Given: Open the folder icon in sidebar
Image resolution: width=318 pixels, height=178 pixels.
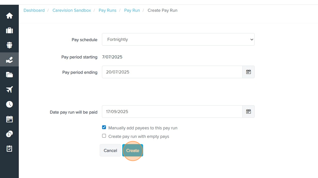Looking at the screenshot, I should pos(9,75).
